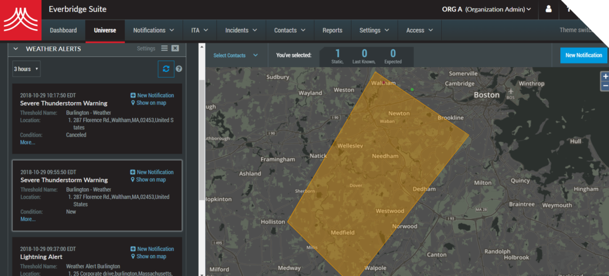This screenshot has height=276, width=609.
Task: Click the Theme switch option
Action: (x=576, y=30)
